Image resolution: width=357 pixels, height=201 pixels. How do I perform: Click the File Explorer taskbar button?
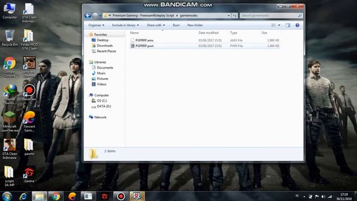[40, 196]
